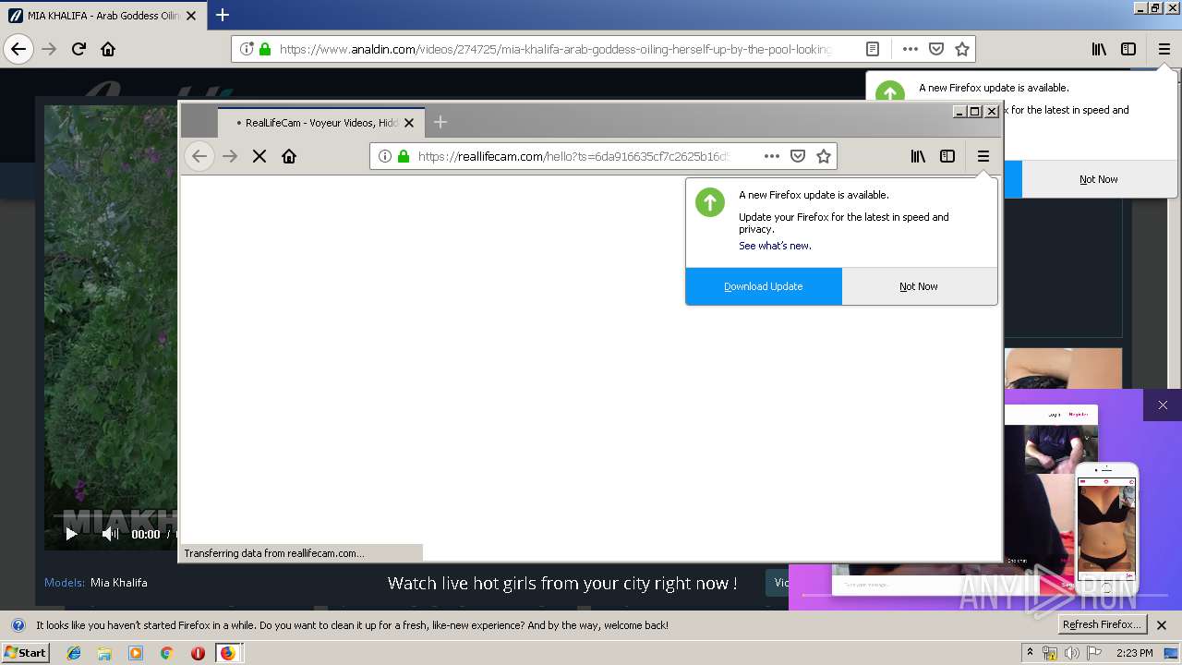Click Refresh Firefox button
Image resolution: width=1182 pixels, height=665 pixels.
pyautogui.click(x=1102, y=624)
